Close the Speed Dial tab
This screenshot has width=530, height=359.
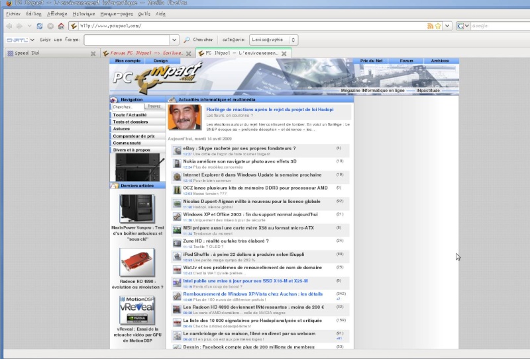point(93,54)
